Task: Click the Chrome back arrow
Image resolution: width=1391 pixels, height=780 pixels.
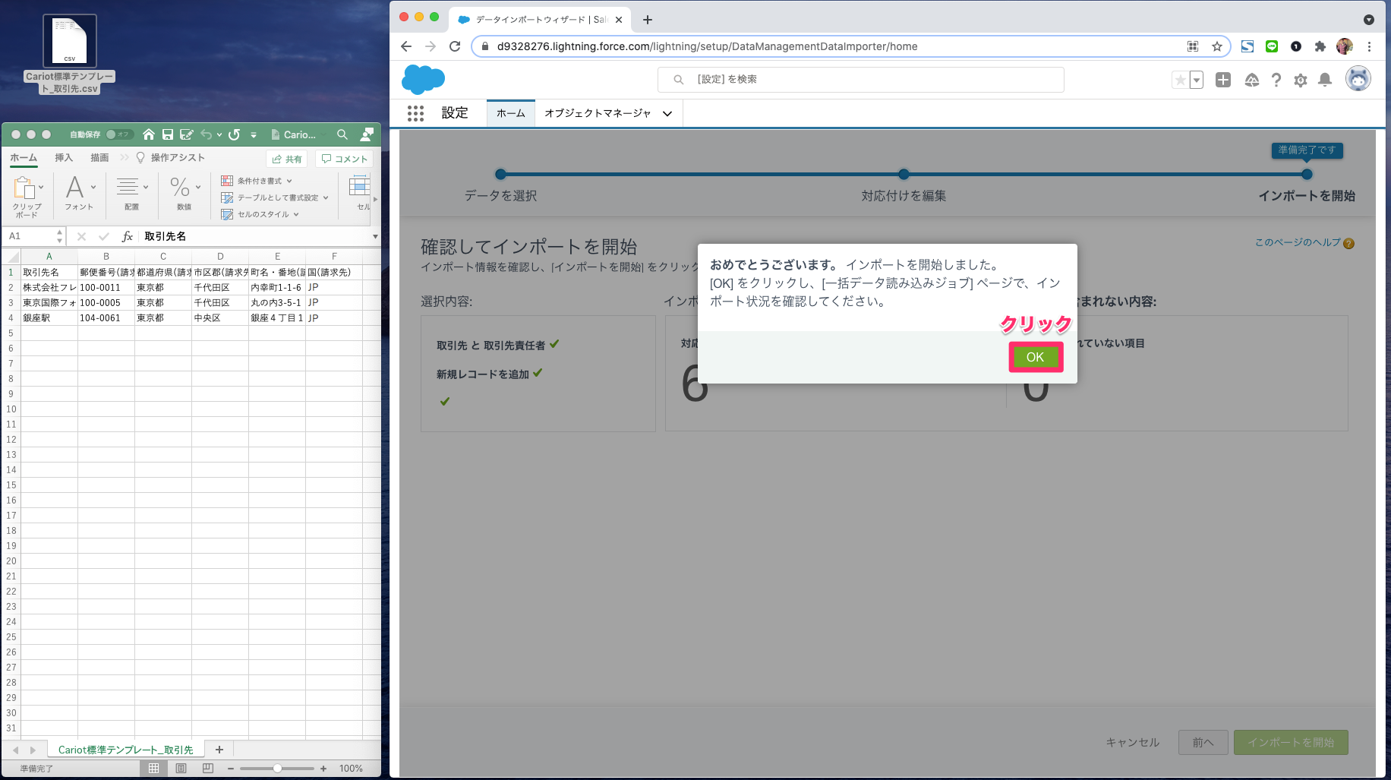Action: 406,46
